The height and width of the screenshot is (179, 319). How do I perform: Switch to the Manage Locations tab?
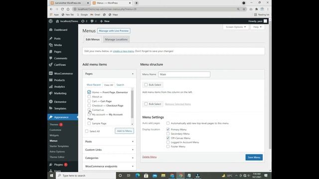[x=116, y=39]
